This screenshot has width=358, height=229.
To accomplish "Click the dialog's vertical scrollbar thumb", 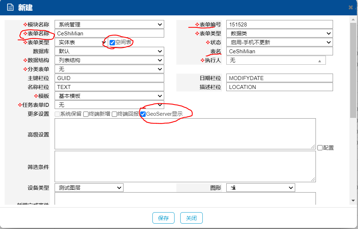I will (x=353, y=71).
